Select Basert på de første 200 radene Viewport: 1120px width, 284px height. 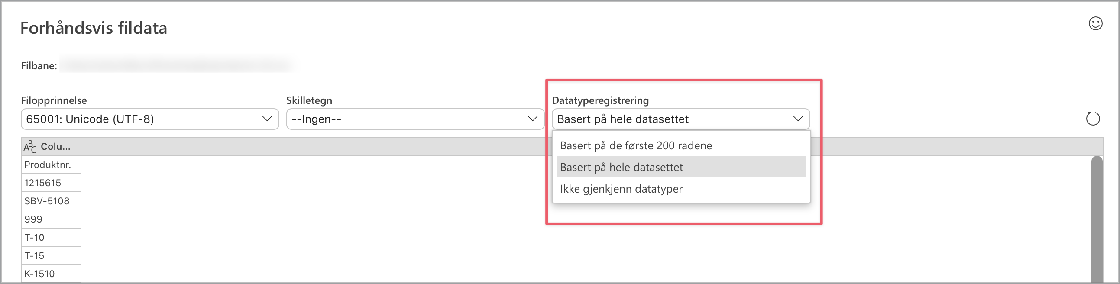coord(636,146)
